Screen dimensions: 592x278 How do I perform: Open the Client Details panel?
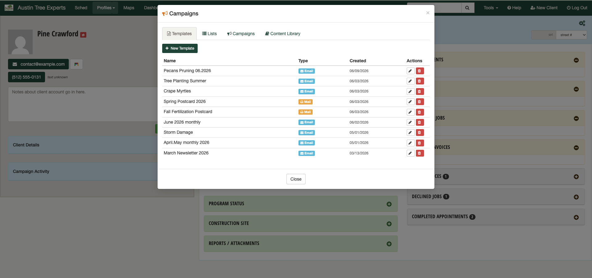83,145
